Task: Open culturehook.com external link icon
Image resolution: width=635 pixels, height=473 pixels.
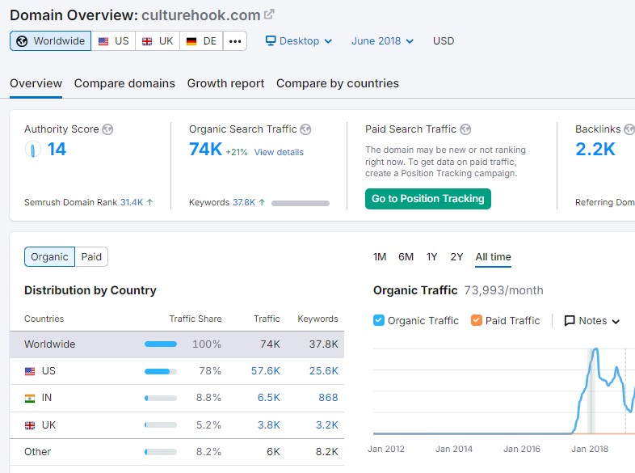Action: tap(269, 15)
